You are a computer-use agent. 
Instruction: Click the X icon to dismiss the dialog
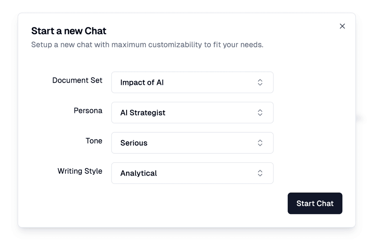342,26
